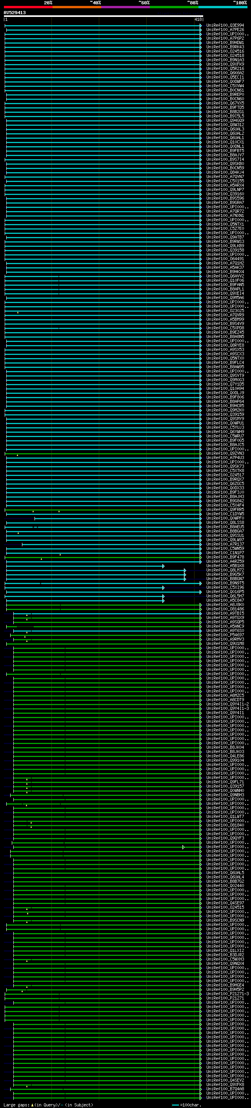Open hit UniRef100_B9RK43
This screenshot has height=1108, width=251.
tap(225, 47)
